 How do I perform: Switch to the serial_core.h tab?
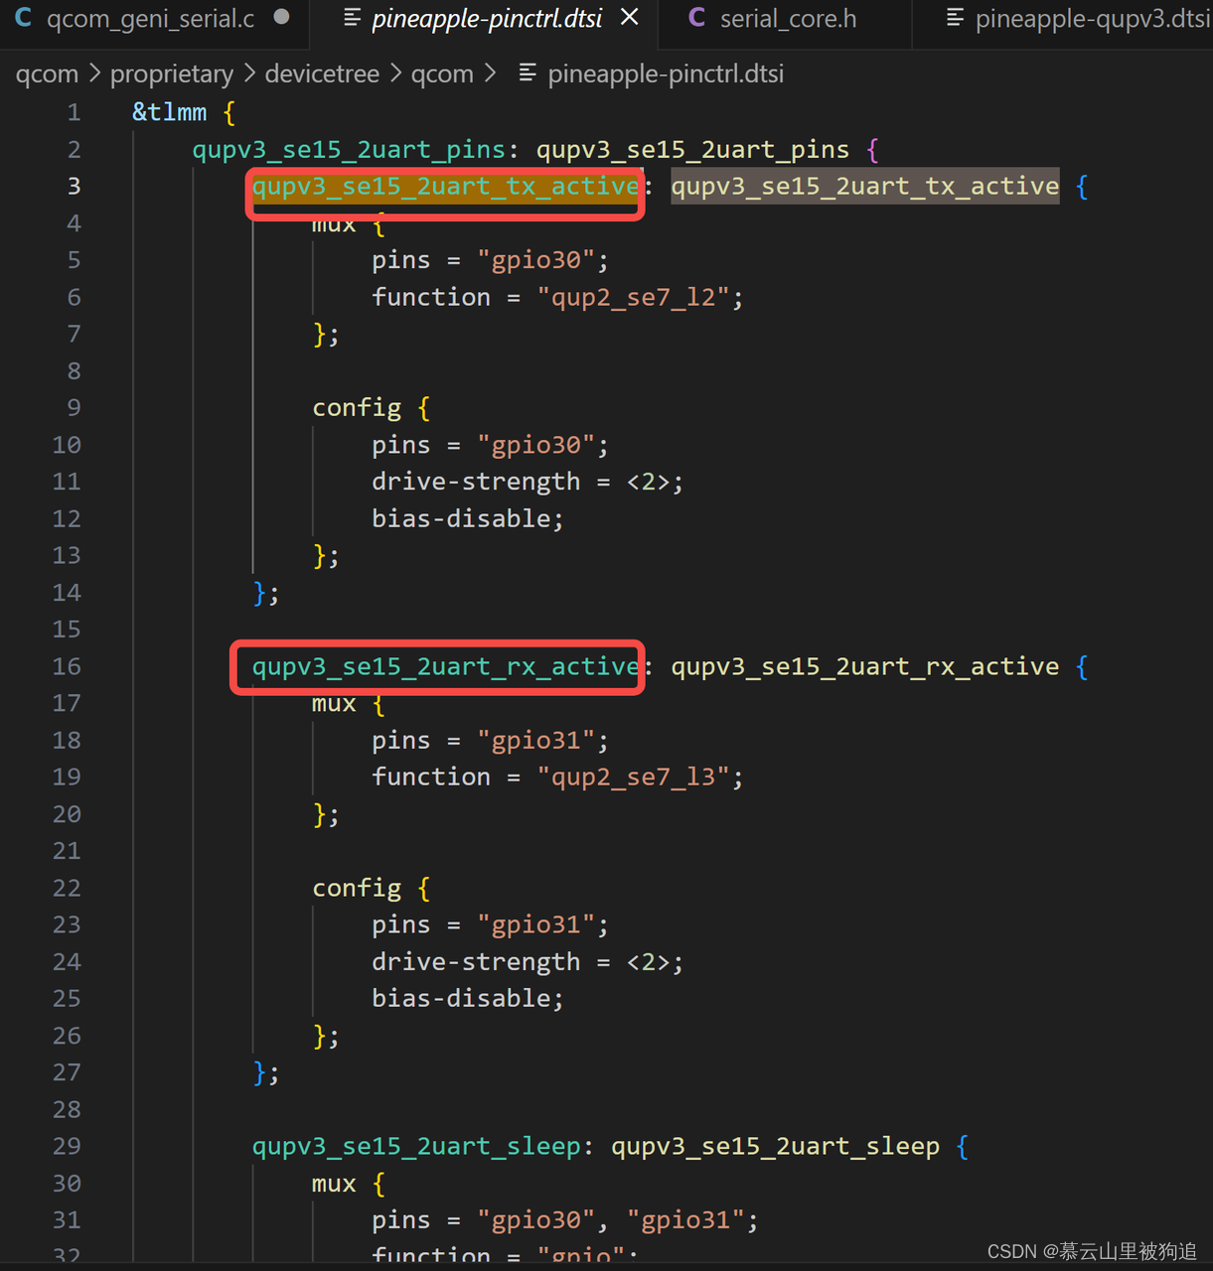[x=789, y=18]
